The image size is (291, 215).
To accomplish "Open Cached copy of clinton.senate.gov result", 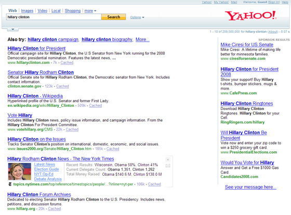I will pos(62,86).
